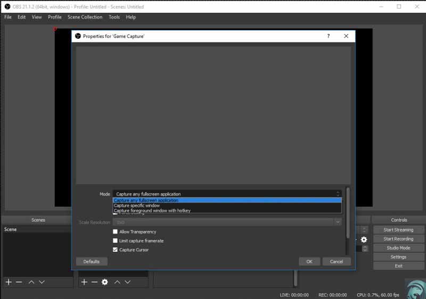Open the Mode dropdown combo box
Image resolution: width=426 pixels, height=299 pixels.
(227, 194)
